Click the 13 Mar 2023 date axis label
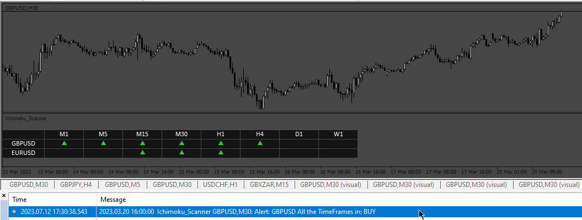 click(x=17, y=172)
